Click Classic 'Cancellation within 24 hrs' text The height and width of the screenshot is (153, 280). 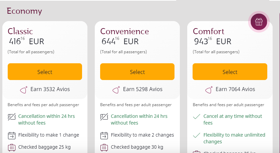point(47,120)
